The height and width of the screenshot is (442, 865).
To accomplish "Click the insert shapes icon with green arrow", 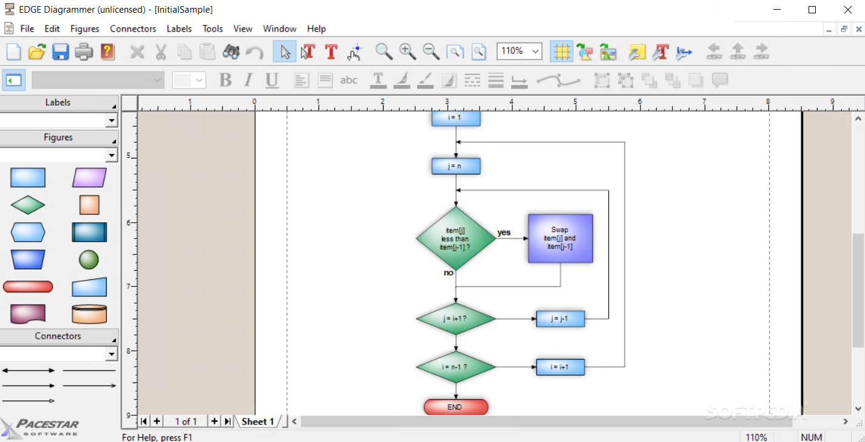I will coord(585,52).
